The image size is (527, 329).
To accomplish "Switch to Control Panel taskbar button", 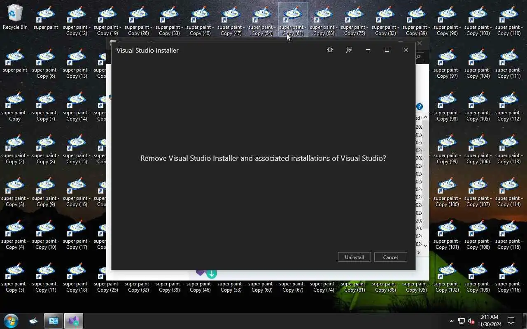I will coord(54,321).
